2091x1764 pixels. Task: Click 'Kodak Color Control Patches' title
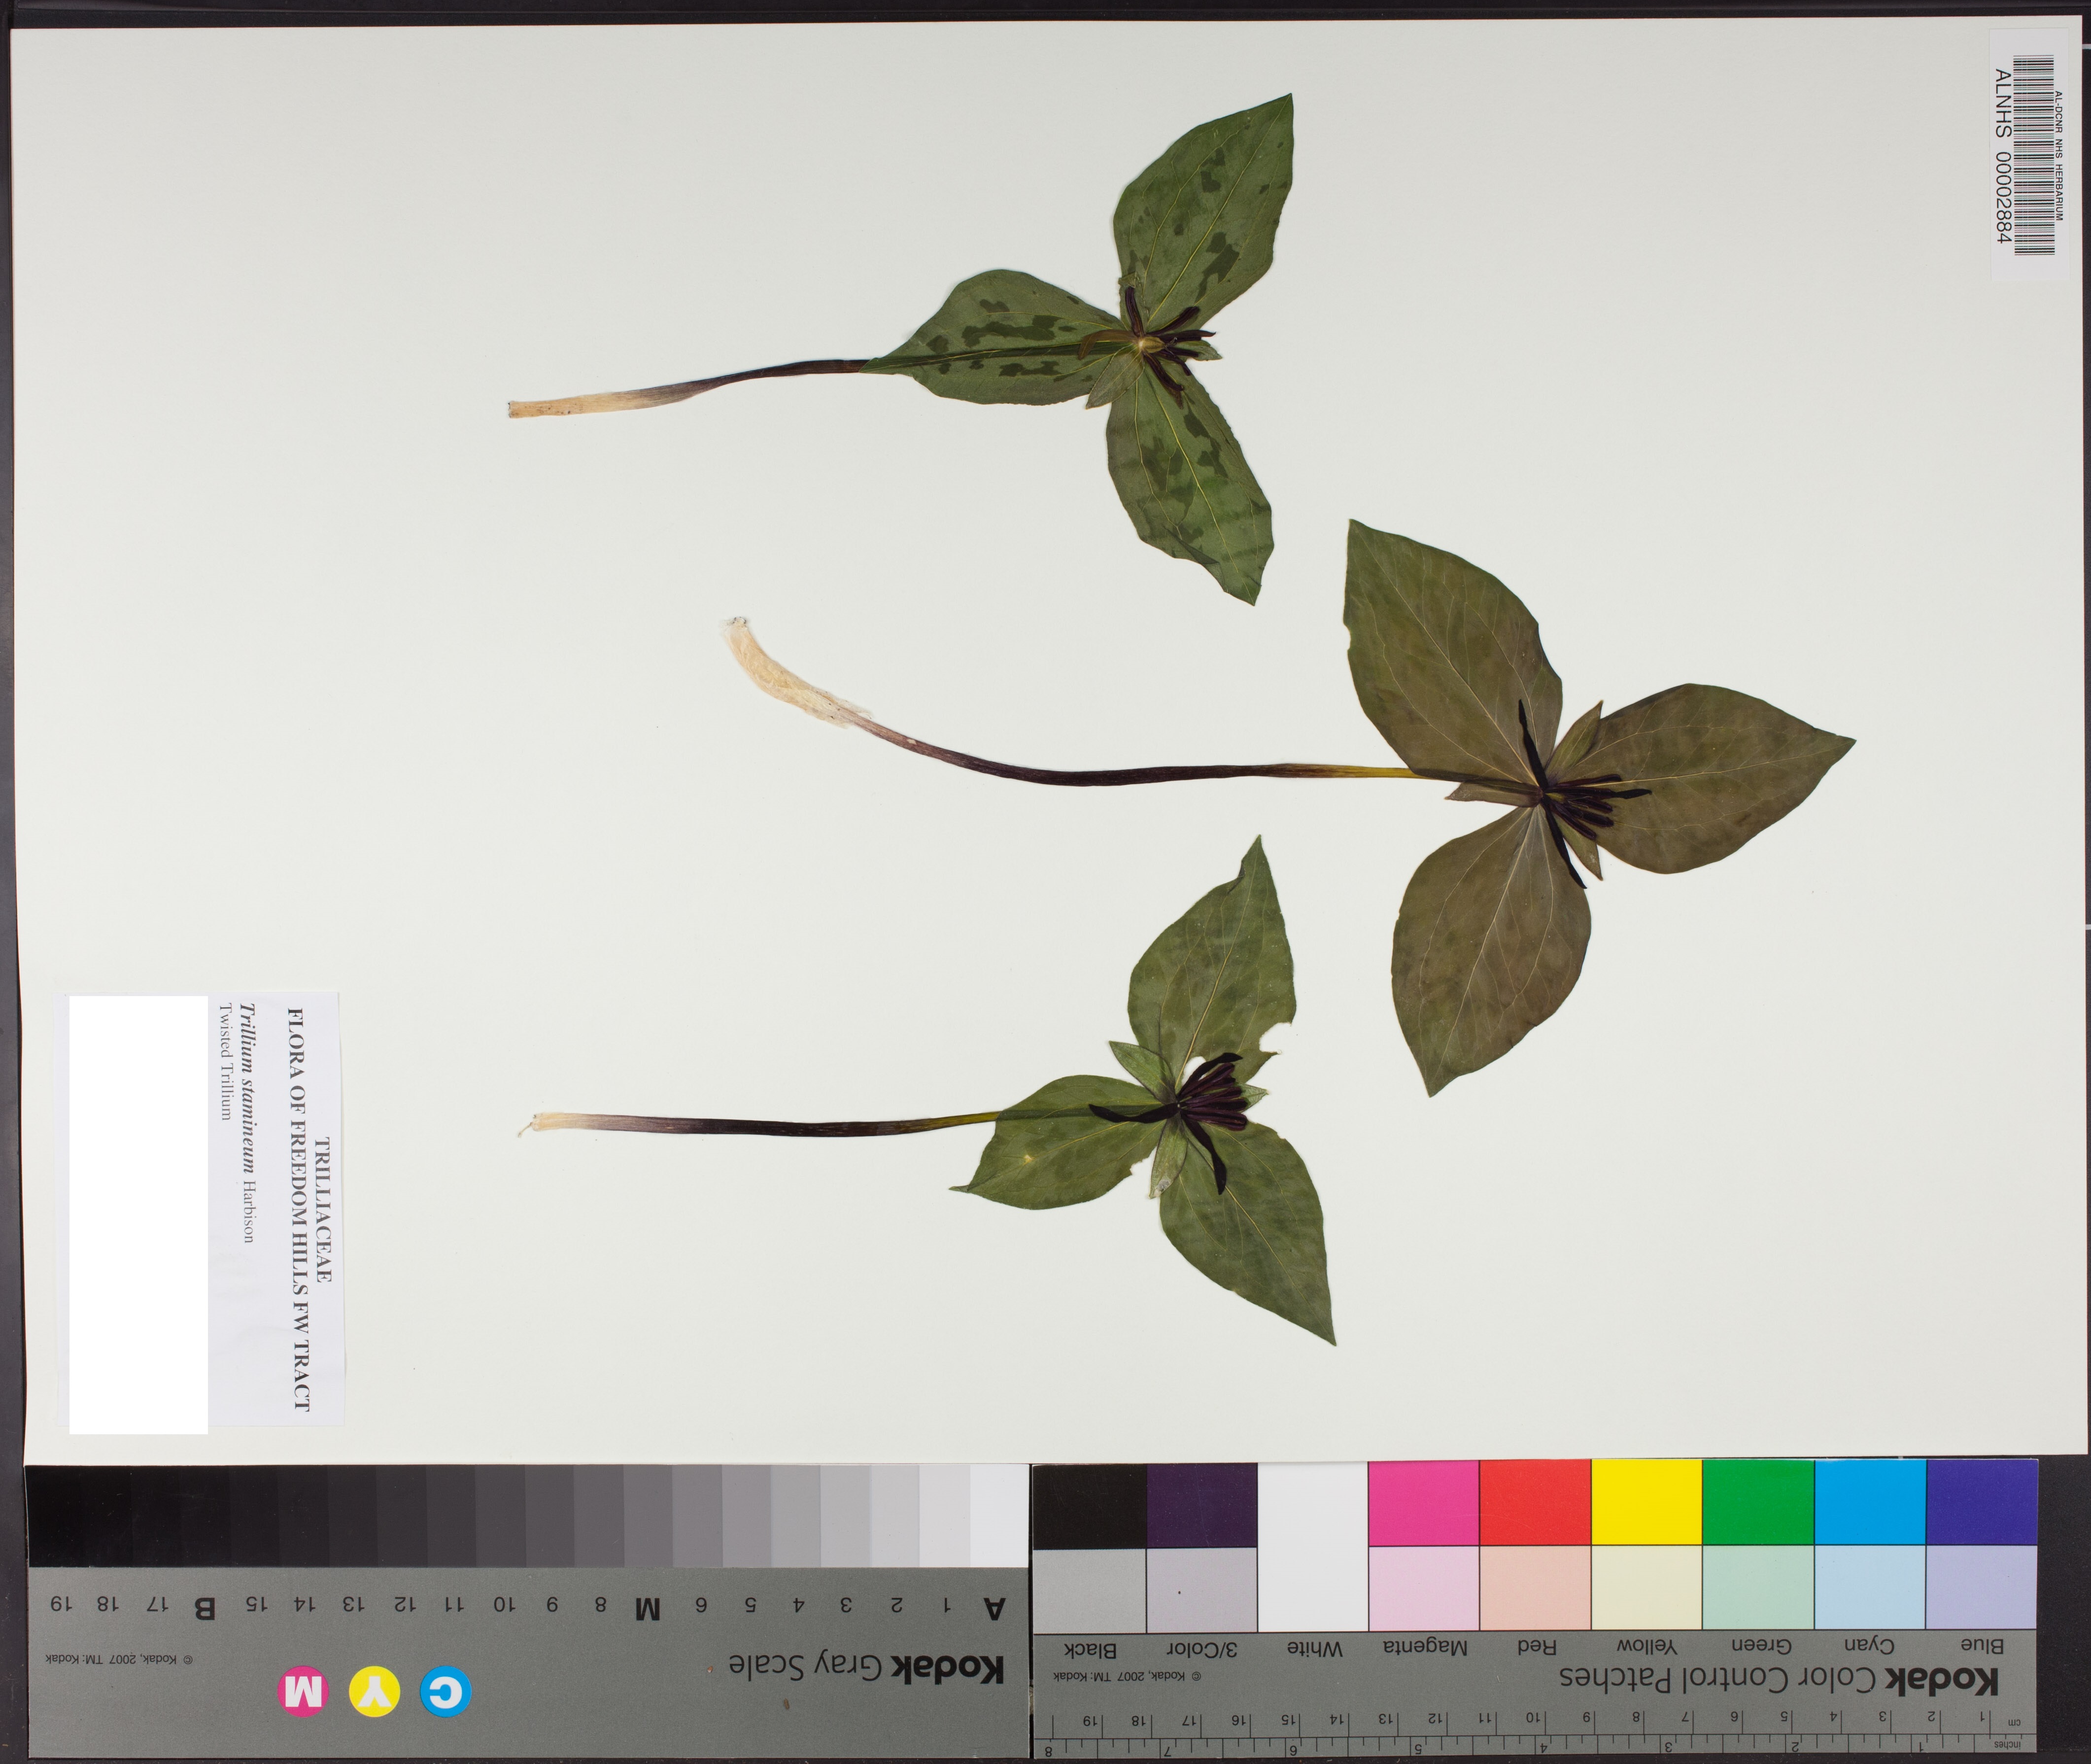coord(1779,1682)
